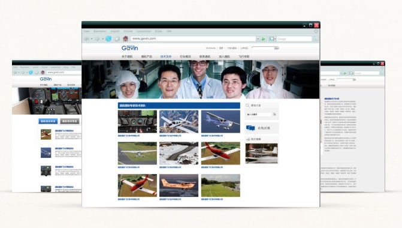The width and height of the screenshot is (402, 228).
Task: Open the Extras menu
Action: click(158, 31)
